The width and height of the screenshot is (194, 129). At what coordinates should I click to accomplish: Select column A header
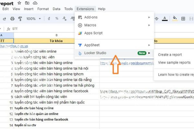point(7,35)
